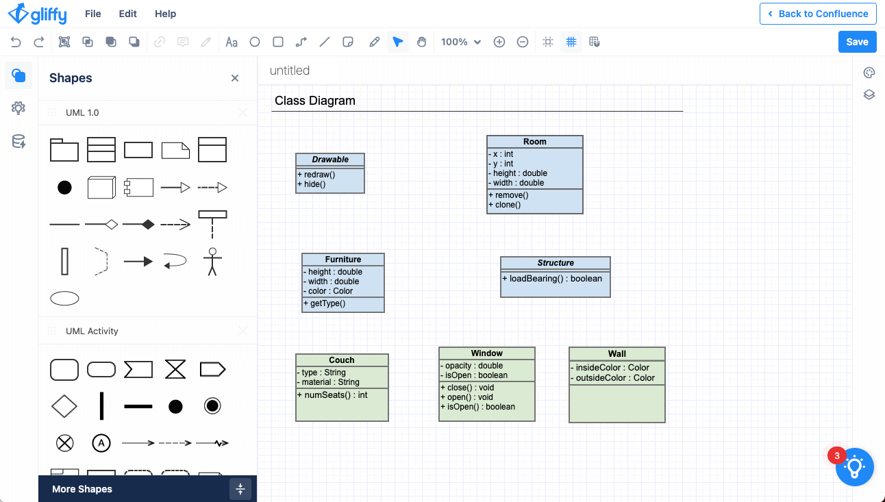Switch to the Pan hand tool
Image resolution: width=885 pixels, height=502 pixels.
[x=421, y=42]
